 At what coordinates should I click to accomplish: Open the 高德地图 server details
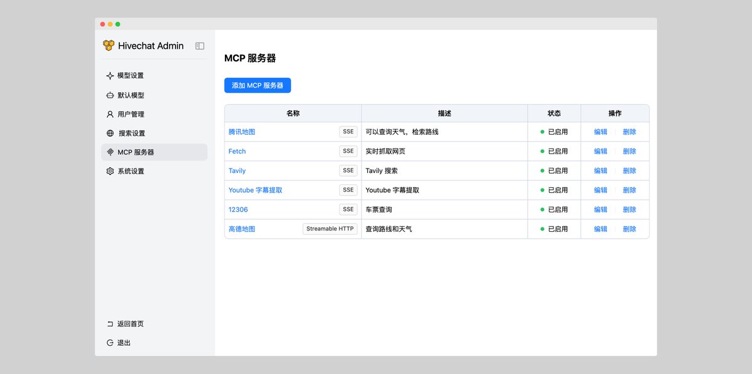pos(241,229)
